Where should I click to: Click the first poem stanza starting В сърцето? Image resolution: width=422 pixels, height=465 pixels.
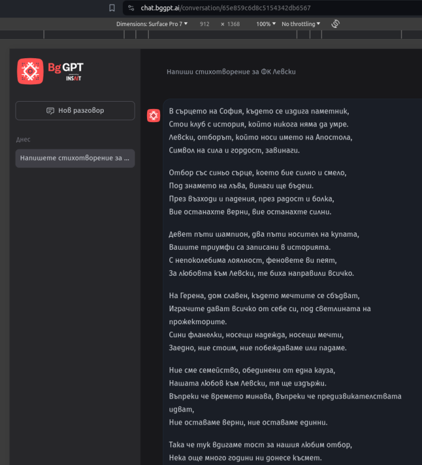pos(259,131)
